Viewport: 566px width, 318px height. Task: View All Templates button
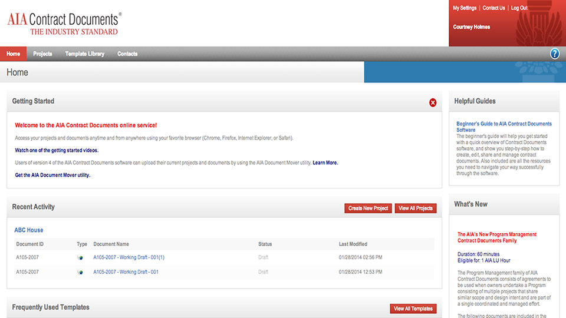(x=413, y=309)
